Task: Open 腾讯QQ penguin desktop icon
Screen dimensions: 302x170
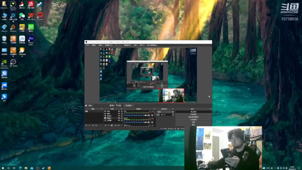Action: pos(22,5)
